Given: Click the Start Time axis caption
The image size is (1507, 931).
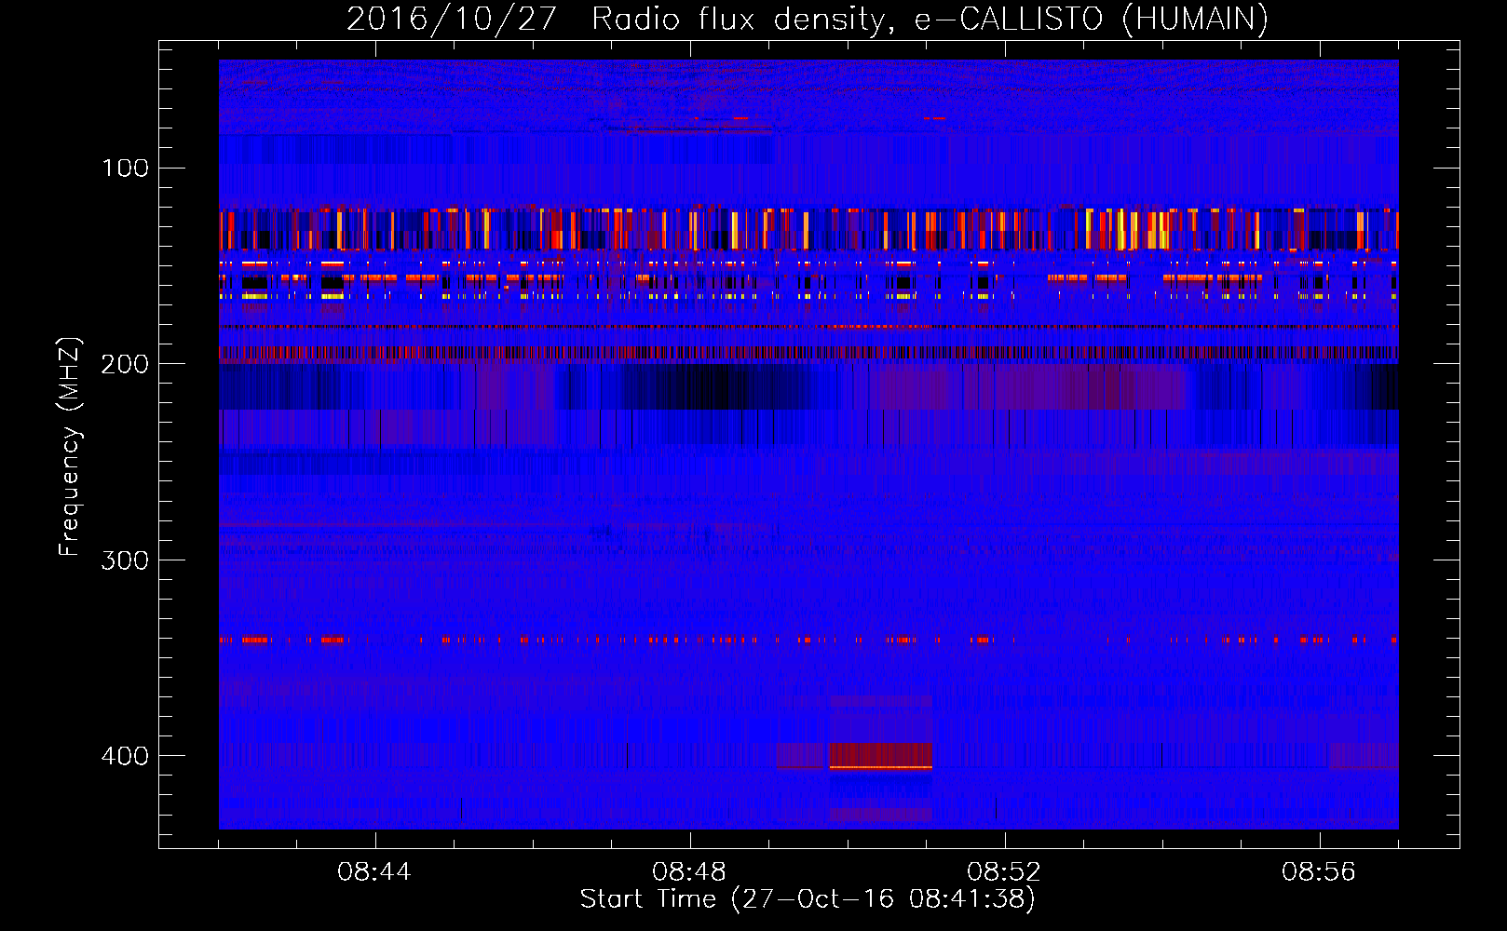Looking at the screenshot, I should coord(808,899).
